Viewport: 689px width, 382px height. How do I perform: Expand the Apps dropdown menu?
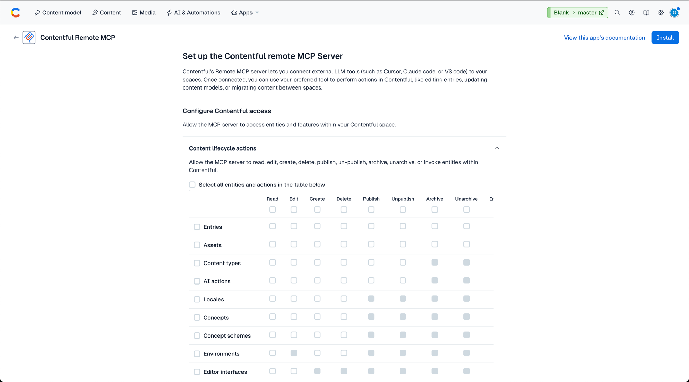click(x=245, y=12)
